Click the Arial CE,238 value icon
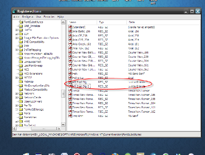The width and height of the screenshot is (205, 155). tap(70, 36)
